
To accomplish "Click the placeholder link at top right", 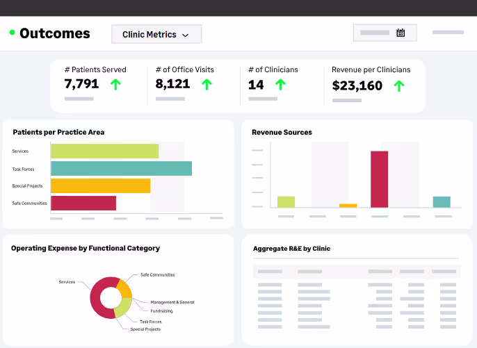I will [x=448, y=32].
